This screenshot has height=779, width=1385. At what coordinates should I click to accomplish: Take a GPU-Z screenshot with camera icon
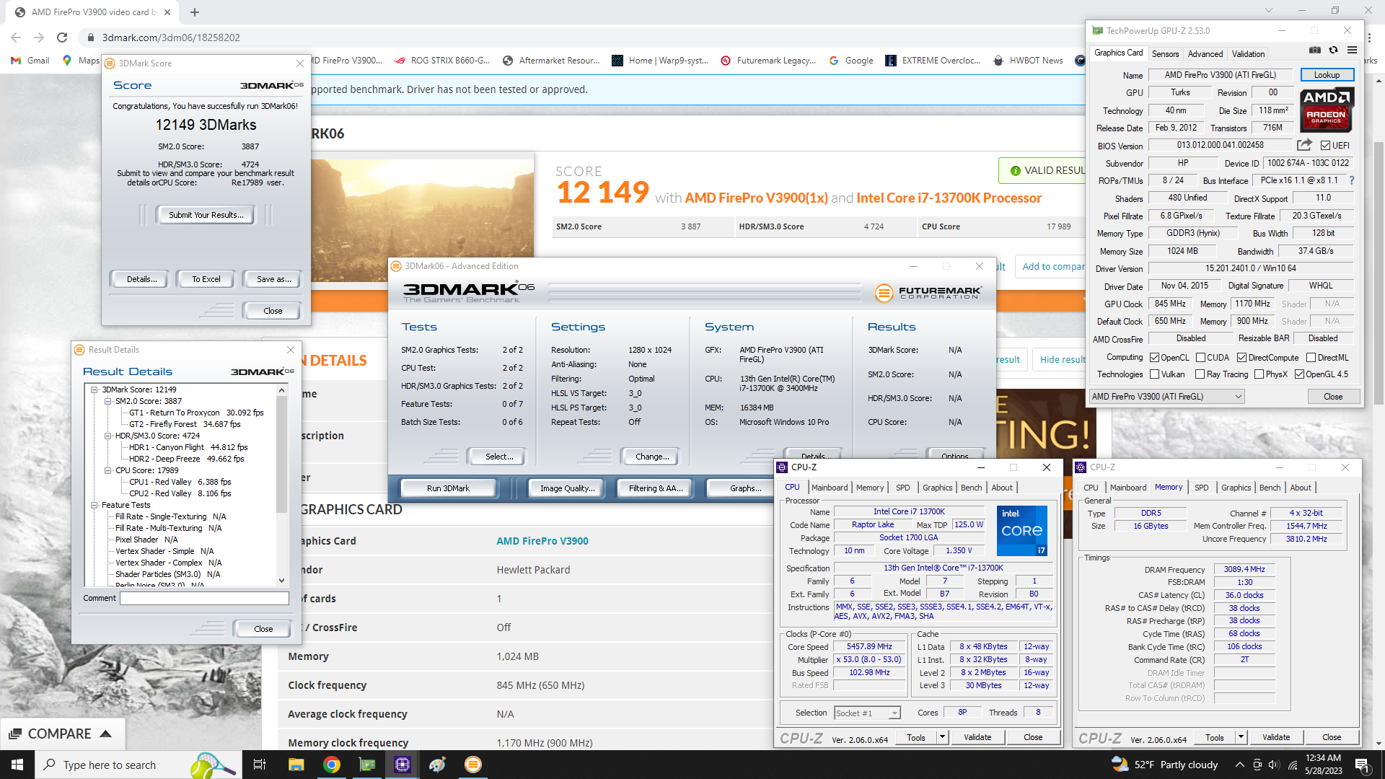[1315, 50]
